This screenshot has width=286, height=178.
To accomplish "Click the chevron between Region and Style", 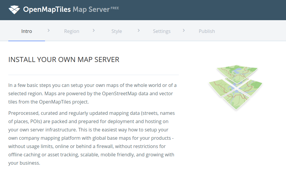I will click(x=94, y=30).
